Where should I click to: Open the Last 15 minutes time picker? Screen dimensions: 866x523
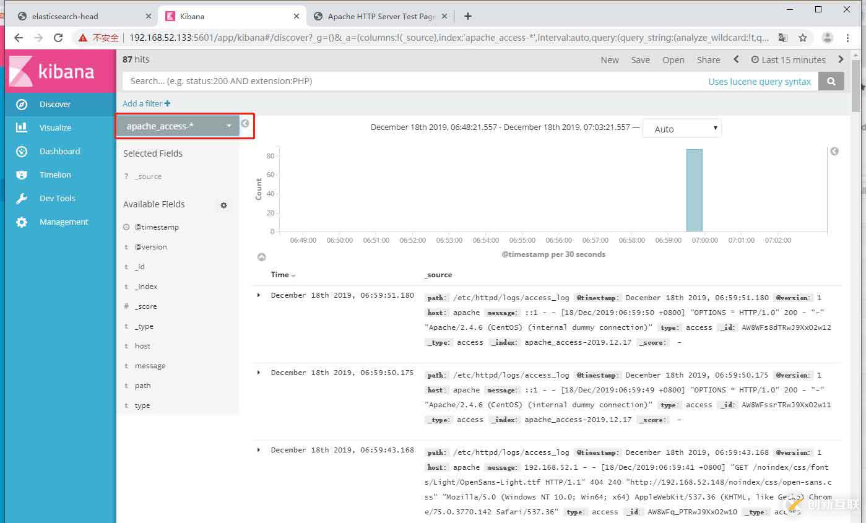tap(789, 59)
